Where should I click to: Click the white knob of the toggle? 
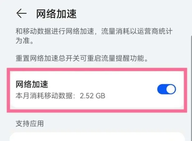point(171,90)
